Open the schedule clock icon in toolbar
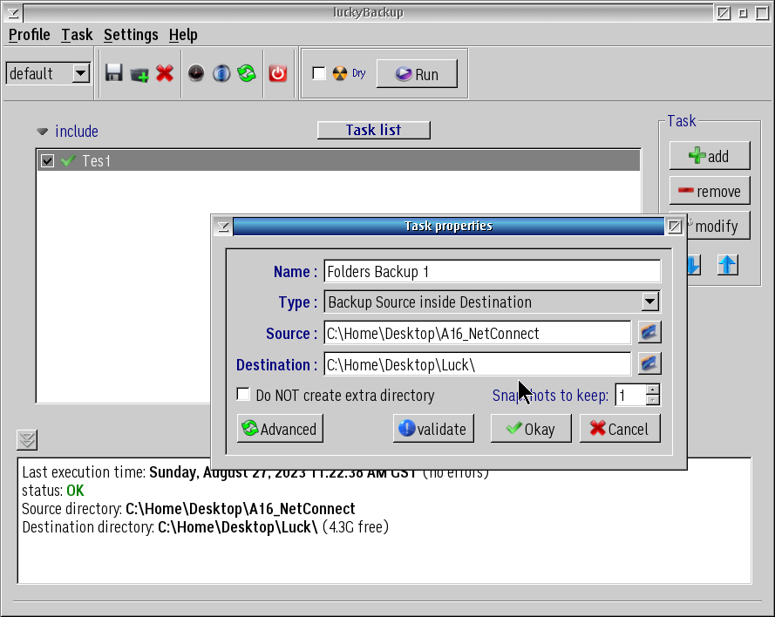 [x=196, y=73]
